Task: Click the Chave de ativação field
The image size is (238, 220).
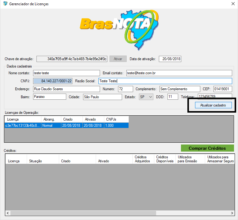Action: (x=72, y=59)
